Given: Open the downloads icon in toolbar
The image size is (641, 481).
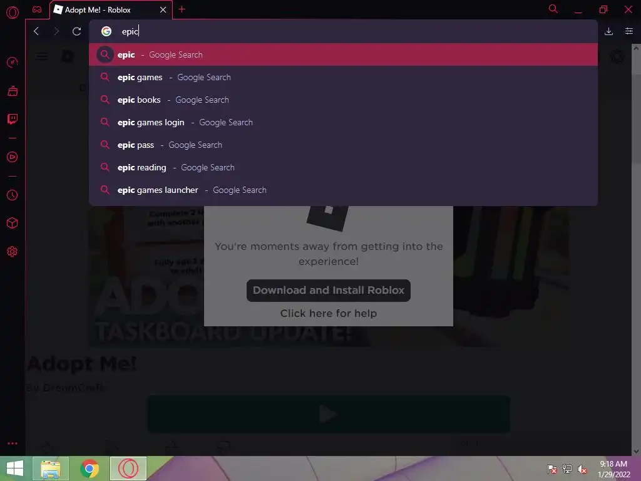Looking at the screenshot, I should coord(608,31).
